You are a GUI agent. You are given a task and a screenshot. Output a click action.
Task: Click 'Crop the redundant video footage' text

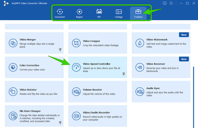[101, 45]
